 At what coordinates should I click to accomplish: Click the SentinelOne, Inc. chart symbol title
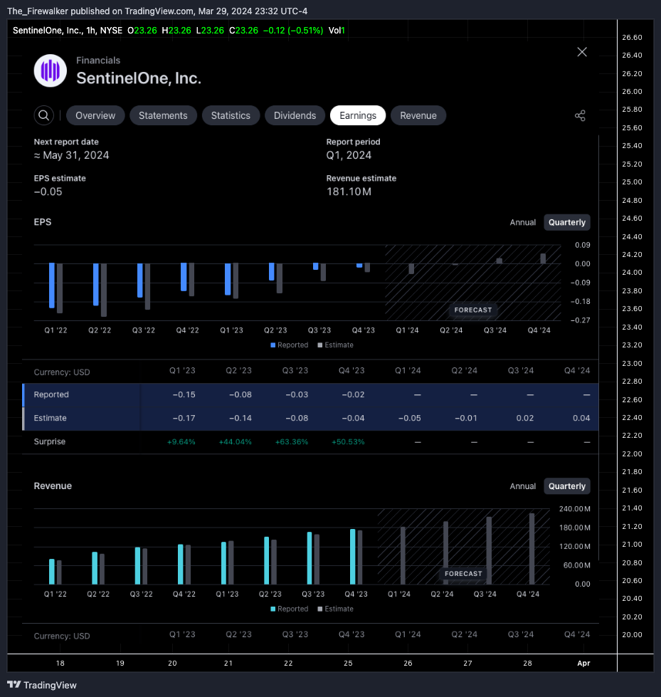(68, 30)
